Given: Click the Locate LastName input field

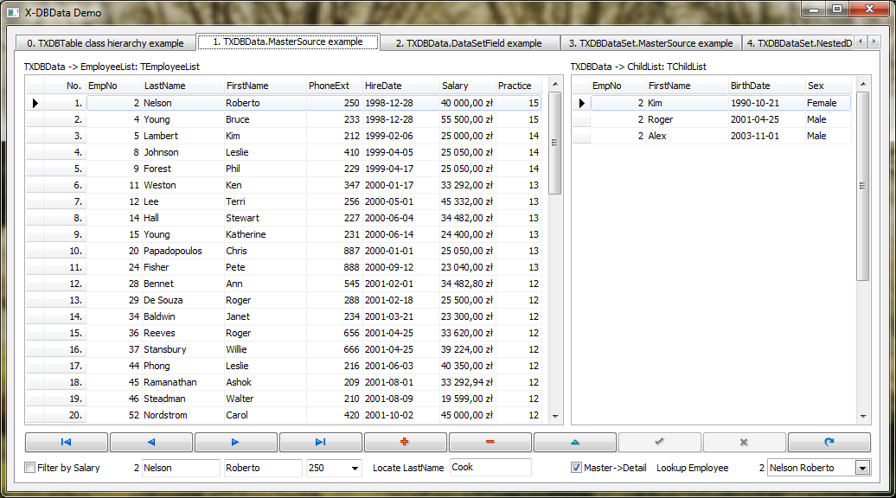Looking at the screenshot, I should (x=490, y=468).
